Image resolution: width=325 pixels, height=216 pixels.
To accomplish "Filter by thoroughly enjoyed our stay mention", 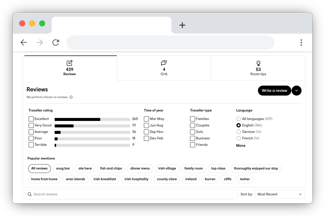I will click(x=256, y=168).
